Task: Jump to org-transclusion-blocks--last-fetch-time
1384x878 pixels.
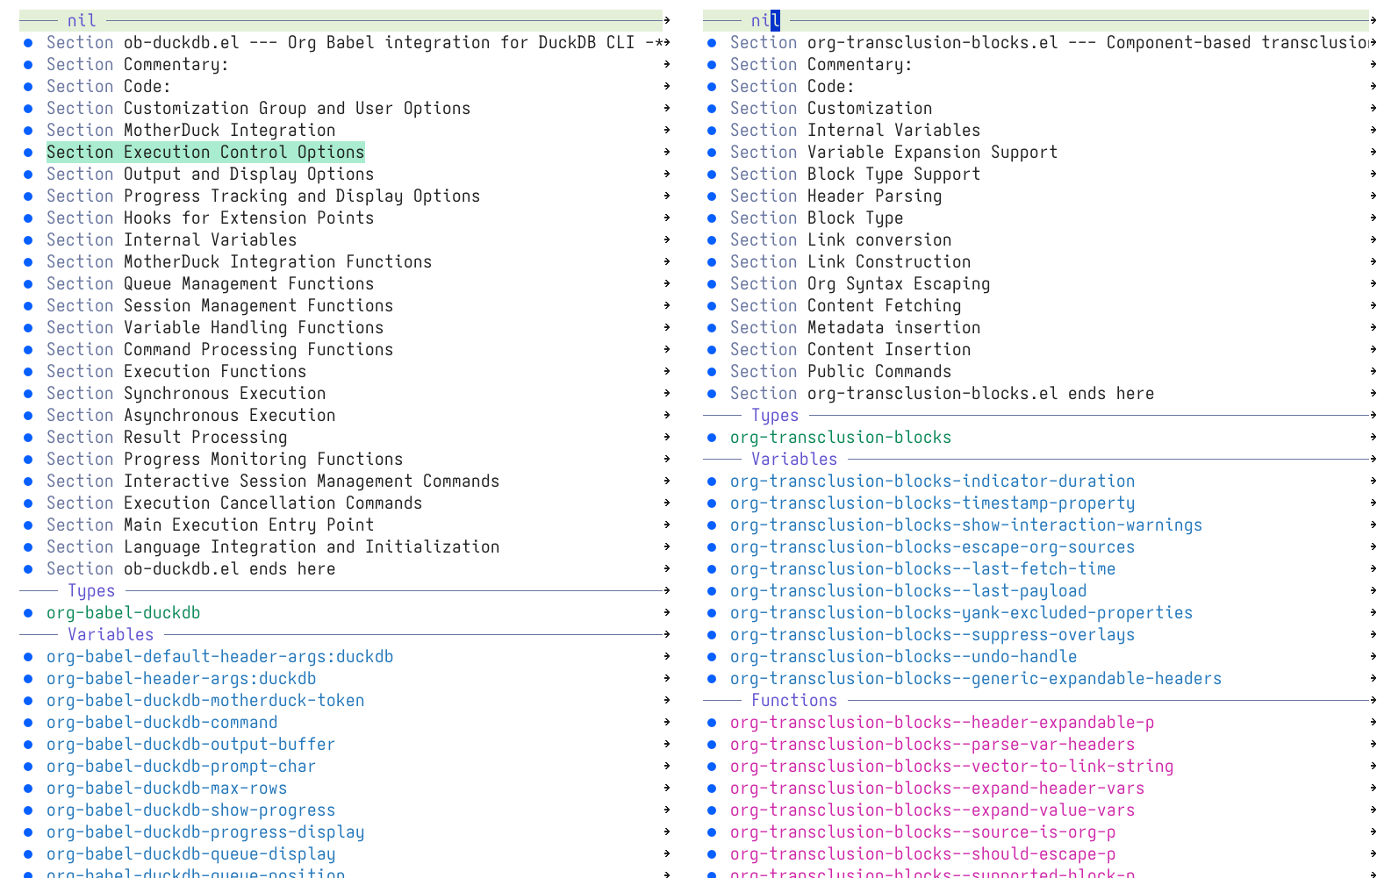Action: [923, 568]
